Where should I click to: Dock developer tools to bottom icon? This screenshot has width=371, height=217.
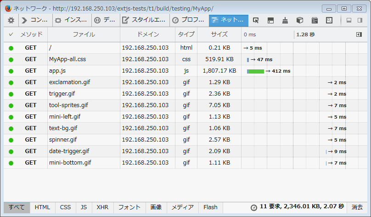point(349,20)
